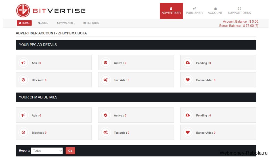The height and width of the screenshot is (158, 270).
Task: Click the red Go button
Action: pos(70,151)
